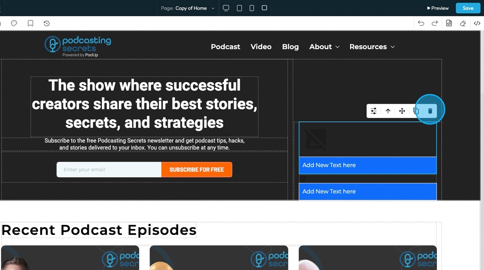Select the second Add New Text here block

[368, 191]
